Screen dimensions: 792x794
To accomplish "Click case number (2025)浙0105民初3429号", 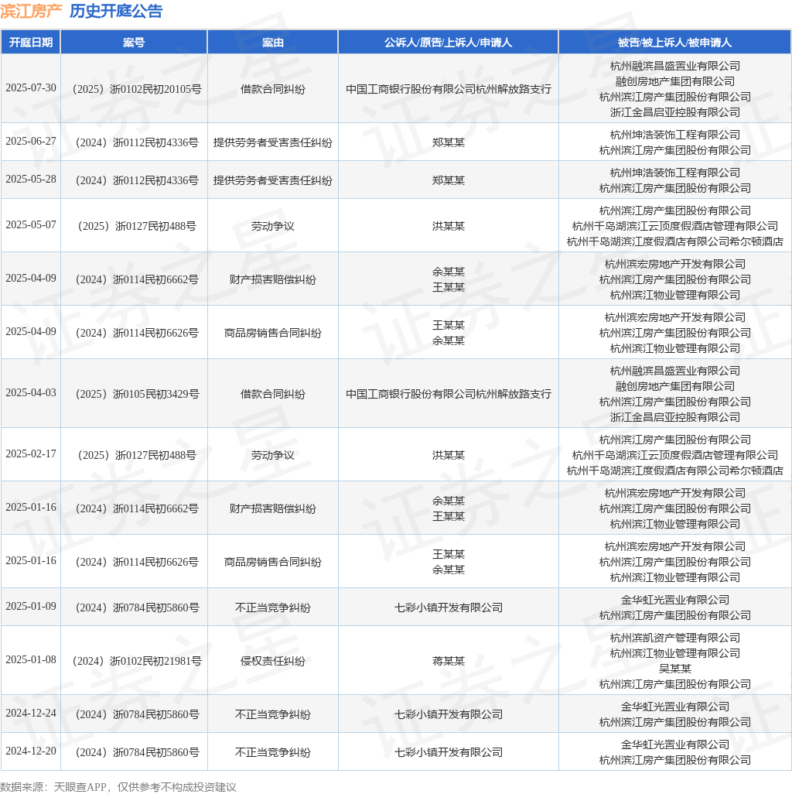I will 137,394.
